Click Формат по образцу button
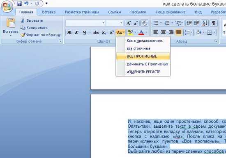Image resolution: width=226 pixels, height=158 pixels. pos(41,35)
